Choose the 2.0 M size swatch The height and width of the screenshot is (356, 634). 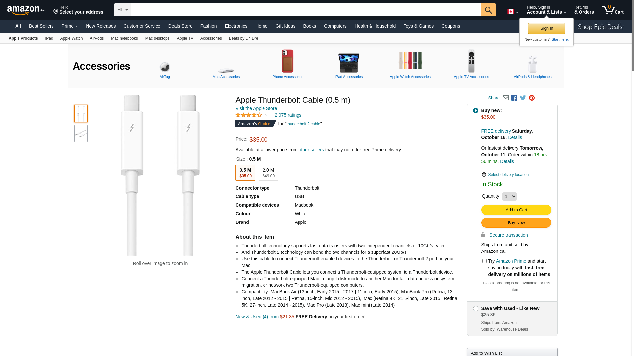coord(268,173)
